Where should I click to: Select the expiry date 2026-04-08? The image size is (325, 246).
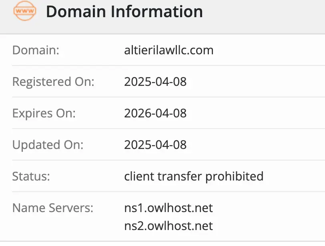click(x=155, y=113)
